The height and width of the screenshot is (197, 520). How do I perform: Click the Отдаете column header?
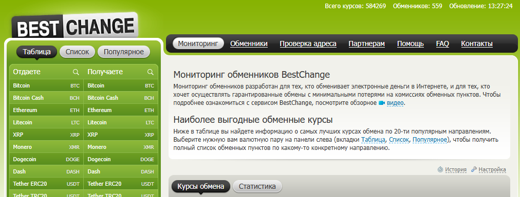pos(27,72)
